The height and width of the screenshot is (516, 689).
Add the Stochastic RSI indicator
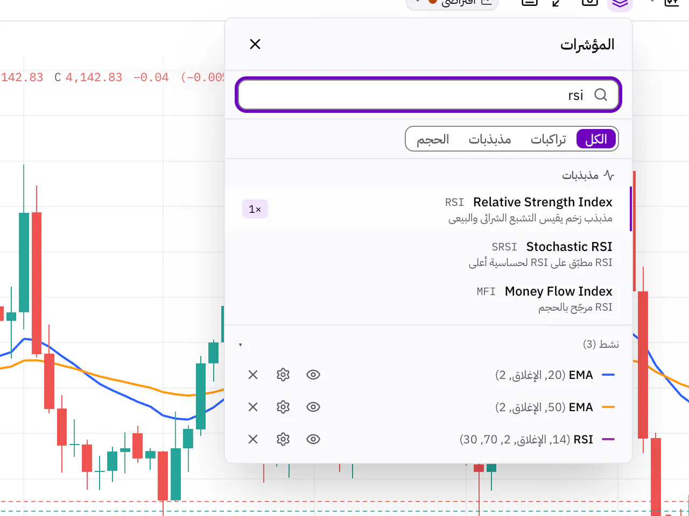[428, 254]
